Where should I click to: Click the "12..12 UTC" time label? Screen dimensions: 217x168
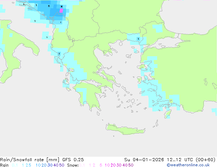180,160
